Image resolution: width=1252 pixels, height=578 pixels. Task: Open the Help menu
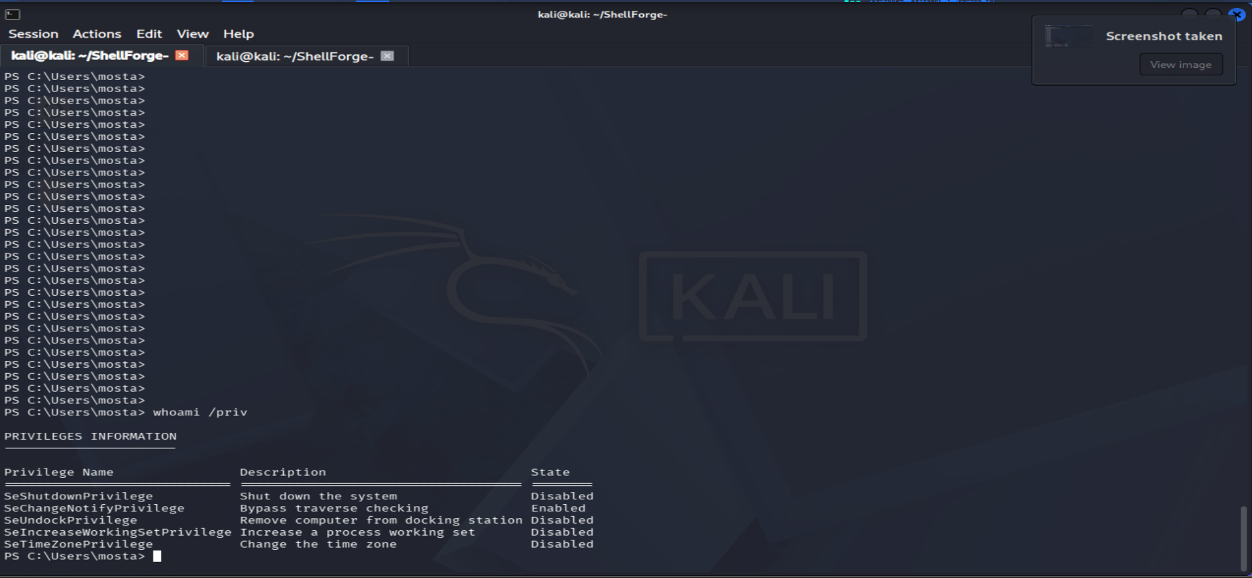238,34
